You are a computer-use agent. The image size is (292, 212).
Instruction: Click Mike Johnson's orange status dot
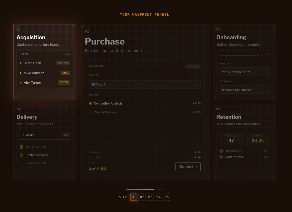(x=21, y=73)
